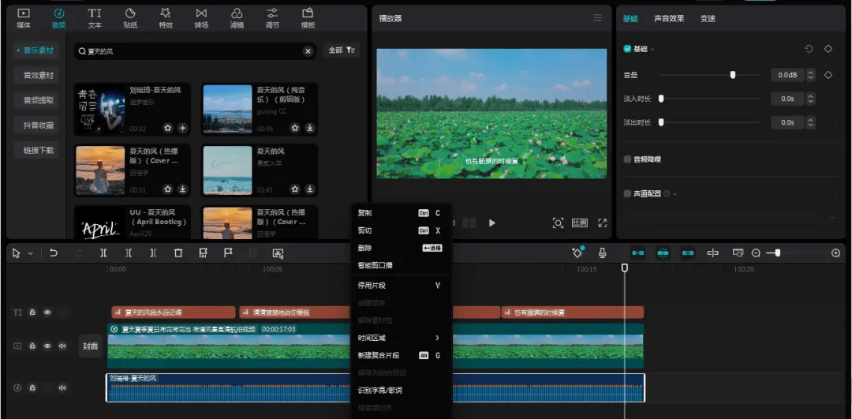Open the 转场 transitions tab
The image size is (852, 419).
[201, 18]
